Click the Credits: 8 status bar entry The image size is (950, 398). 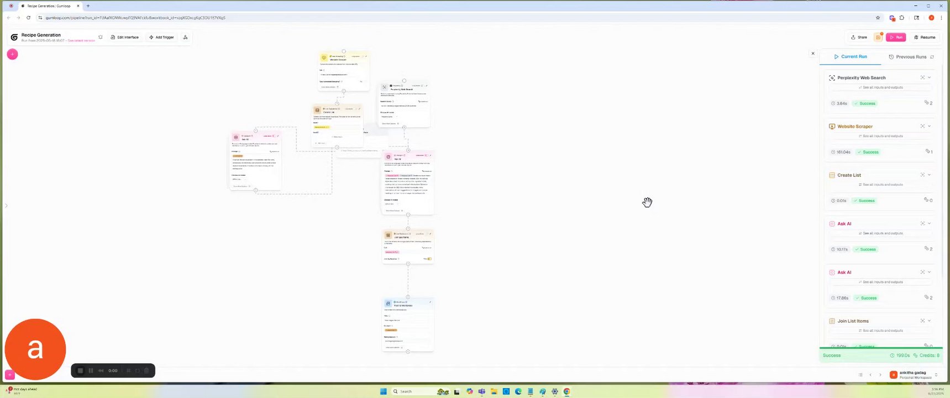927,355
